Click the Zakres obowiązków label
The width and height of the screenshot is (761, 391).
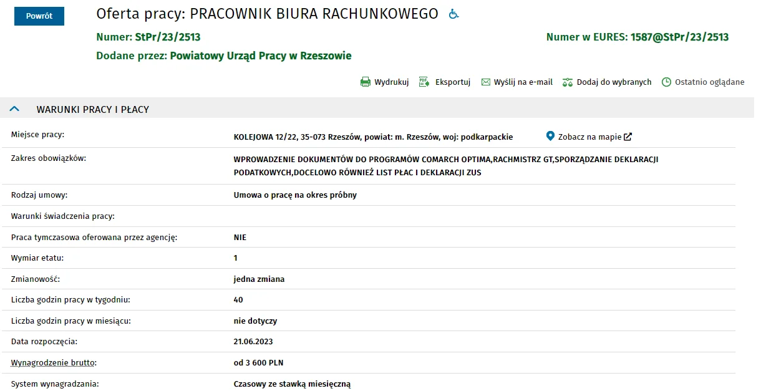click(49, 158)
